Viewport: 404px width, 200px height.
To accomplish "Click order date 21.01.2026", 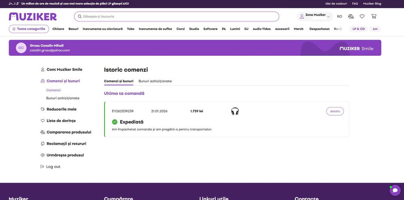I will pyautogui.click(x=159, y=112).
